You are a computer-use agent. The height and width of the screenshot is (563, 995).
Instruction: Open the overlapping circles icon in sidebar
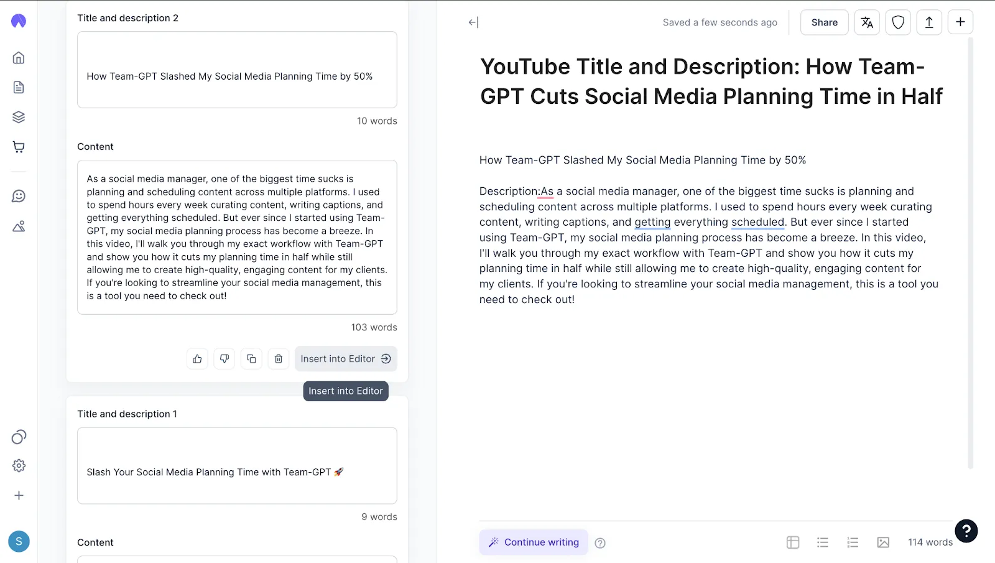tap(19, 437)
